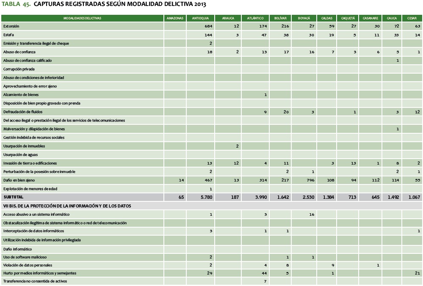
Task: Select the VII BIS section heading
Action: coord(67,206)
